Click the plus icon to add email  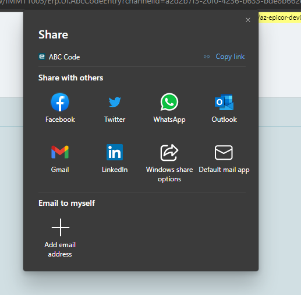click(61, 227)
